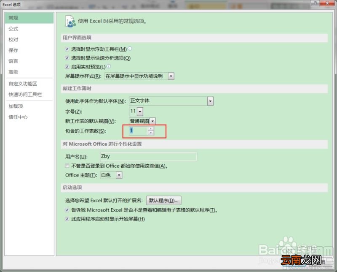Switch to the 保存 options category
This screenshot has width=337, height=272.
(29, 50)
